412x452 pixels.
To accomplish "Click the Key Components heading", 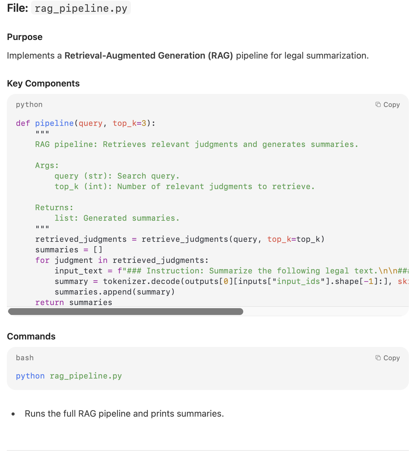I will click(43, 83).
